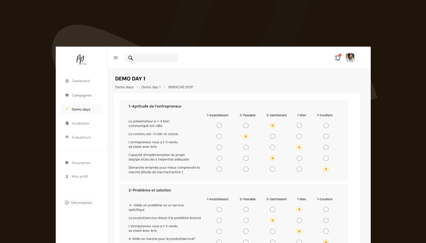This screenshot has width=426, height=243.
Task: Rate 'produit/service résout le problème' as Passable
Action: 246,220
